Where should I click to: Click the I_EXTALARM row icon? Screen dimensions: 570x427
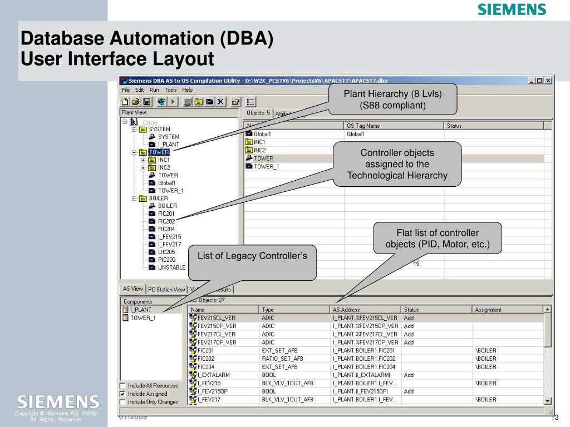(193, 375)
